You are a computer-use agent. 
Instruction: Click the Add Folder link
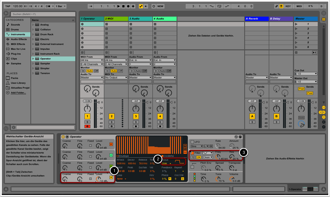pyautogui.click(x=18, y=93)
